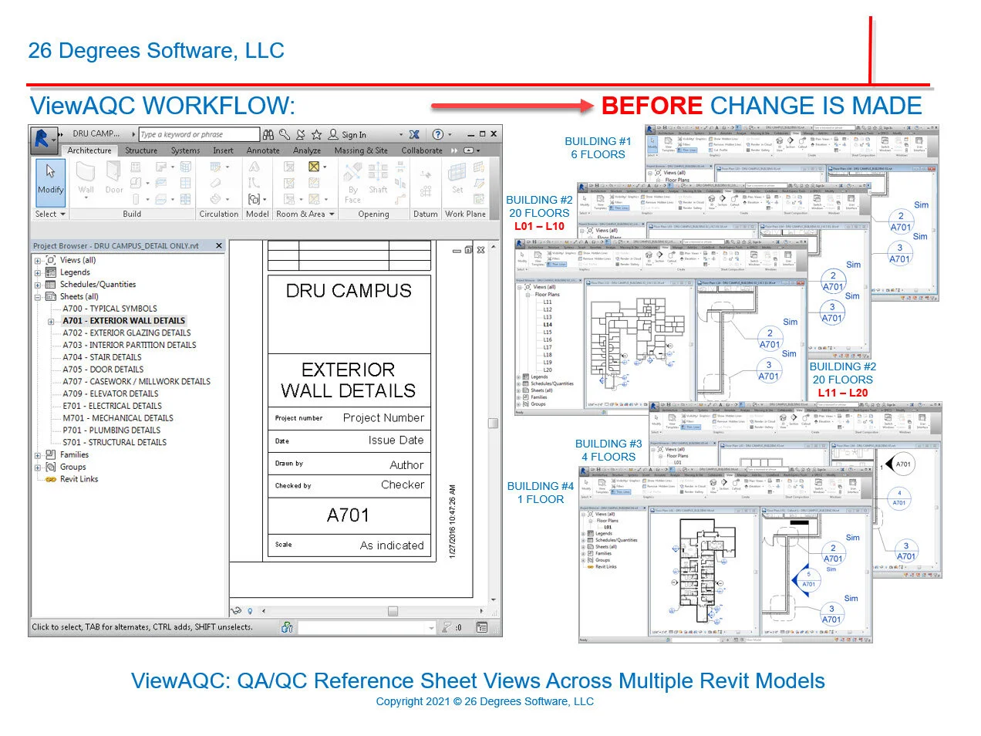This screenshot has height=736, width=981.
Task: Select sheet A705 - DOOR DETAILS
Action: [x=103, y=370]
